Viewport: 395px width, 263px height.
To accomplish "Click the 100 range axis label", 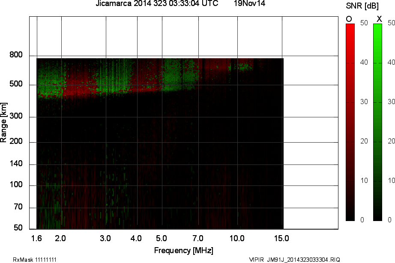I will click(x=16, y=185).
